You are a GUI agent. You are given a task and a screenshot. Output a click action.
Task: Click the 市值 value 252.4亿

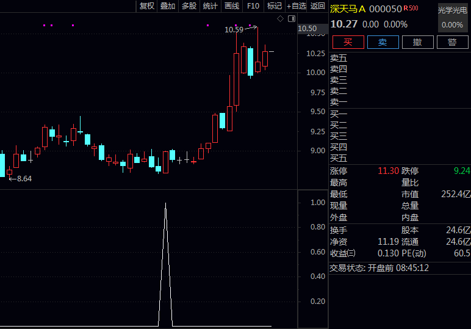[x=456, y=194]
